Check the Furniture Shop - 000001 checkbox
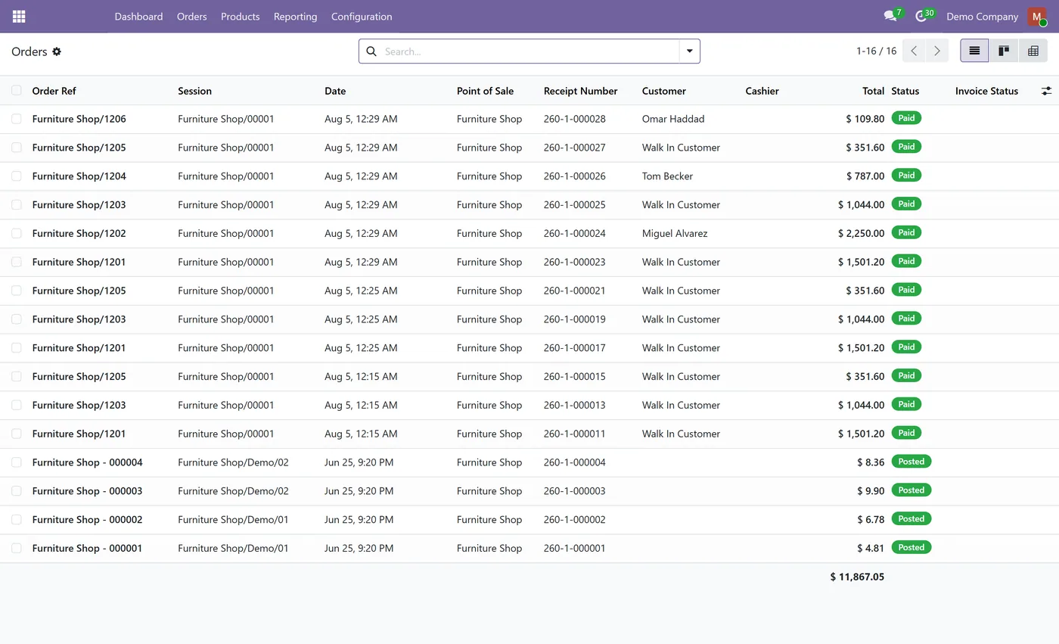The image size is (1059, 644). coord(17,548)
